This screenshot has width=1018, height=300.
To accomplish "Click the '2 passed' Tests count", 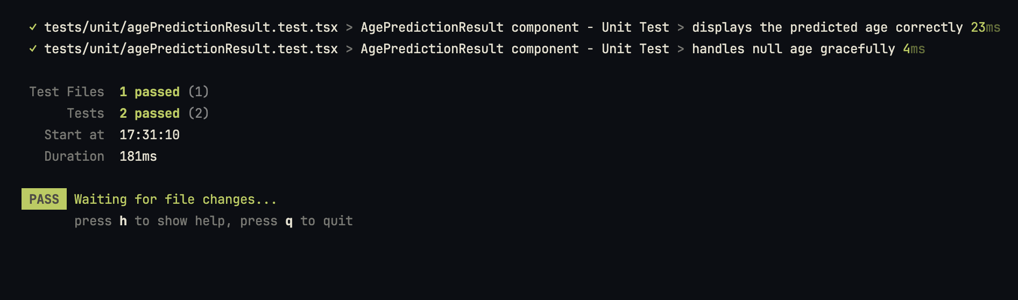I will [150, 113].
